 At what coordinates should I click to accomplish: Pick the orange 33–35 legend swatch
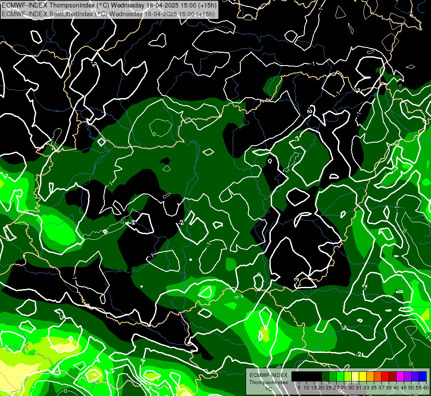click(x=370, y=376)
